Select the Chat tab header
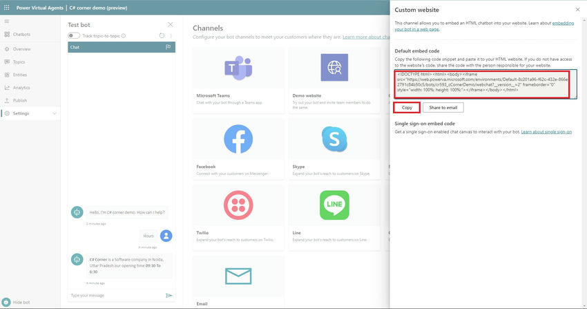Viewport: 587px width, 309px height. click(122, 47)
